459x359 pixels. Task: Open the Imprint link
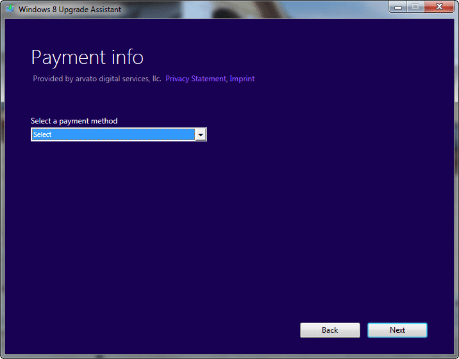(x=242, y=79)
